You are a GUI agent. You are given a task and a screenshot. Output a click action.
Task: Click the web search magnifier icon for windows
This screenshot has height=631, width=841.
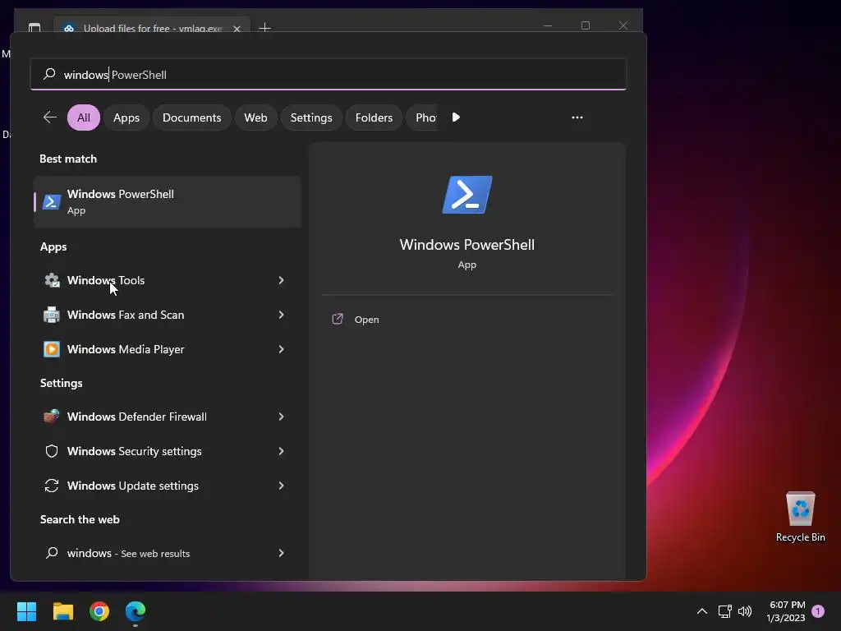[x=52, y=553]
